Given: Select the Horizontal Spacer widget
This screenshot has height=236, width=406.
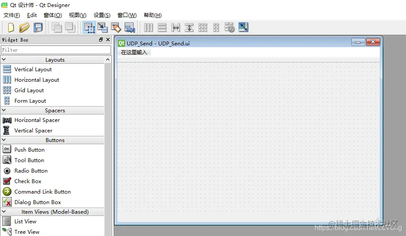Looking at the screenshot, I should point(37,120).
